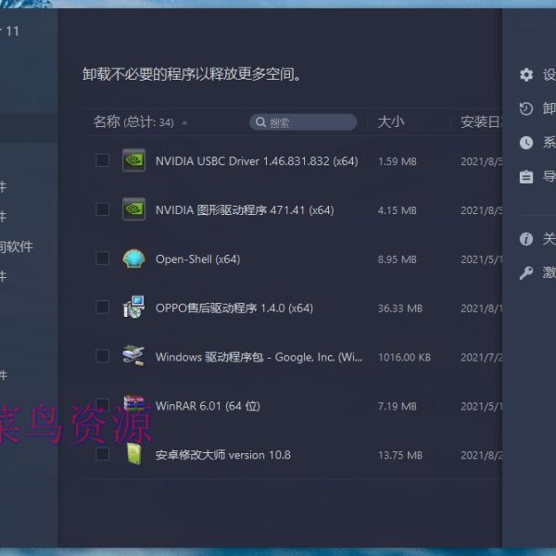
Task: Select OPPO售后驱动程序 1.4.0 (x64) name
Action: click(x=234, y=309)
